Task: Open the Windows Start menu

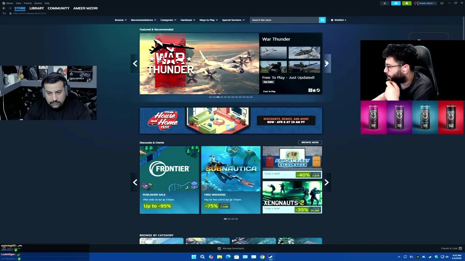Action: tap(194, 257)
